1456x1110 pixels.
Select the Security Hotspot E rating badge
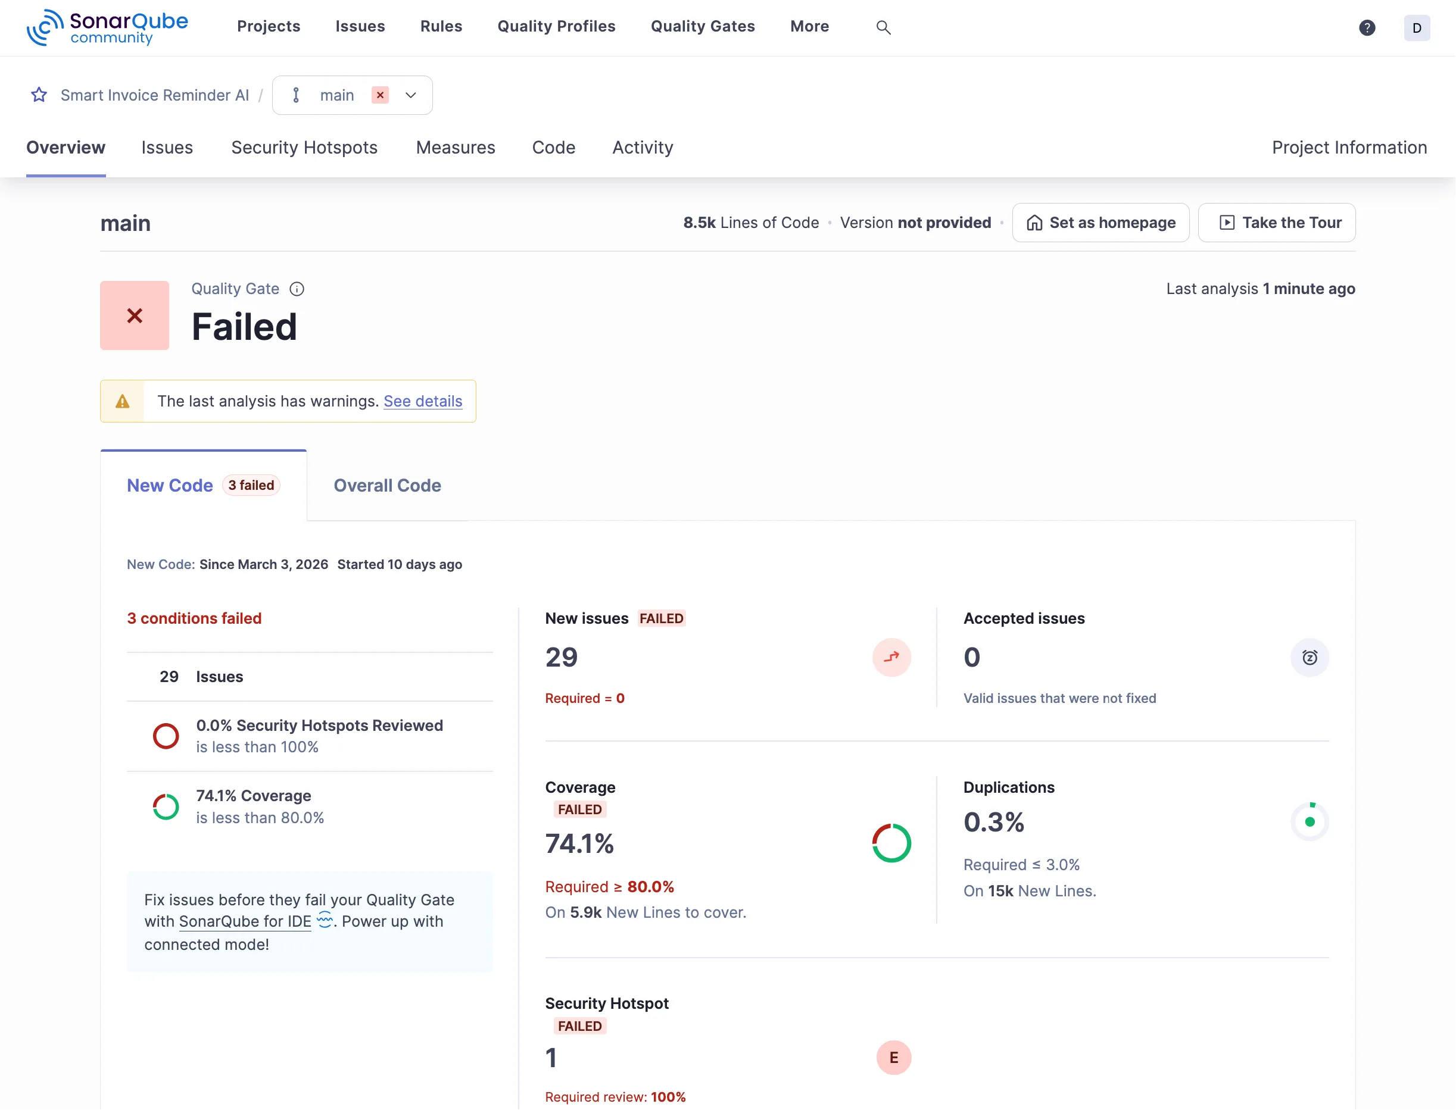coord(894,1058)
